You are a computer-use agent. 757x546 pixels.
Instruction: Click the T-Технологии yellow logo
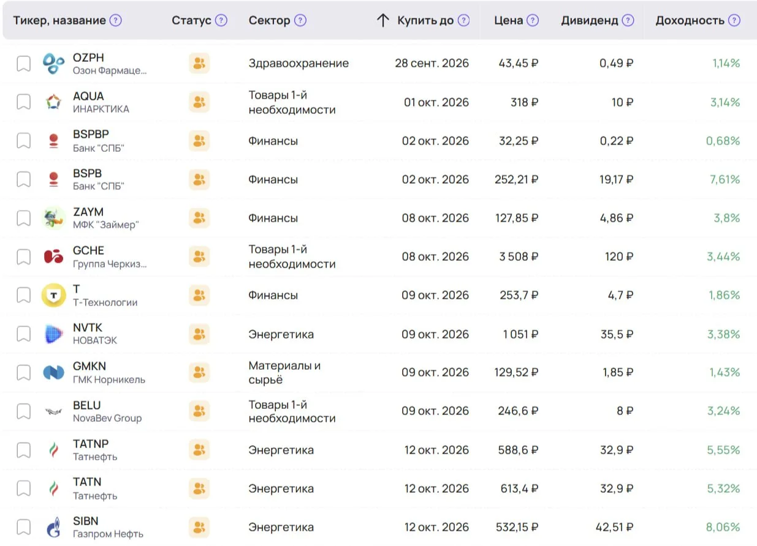[53, 296]
